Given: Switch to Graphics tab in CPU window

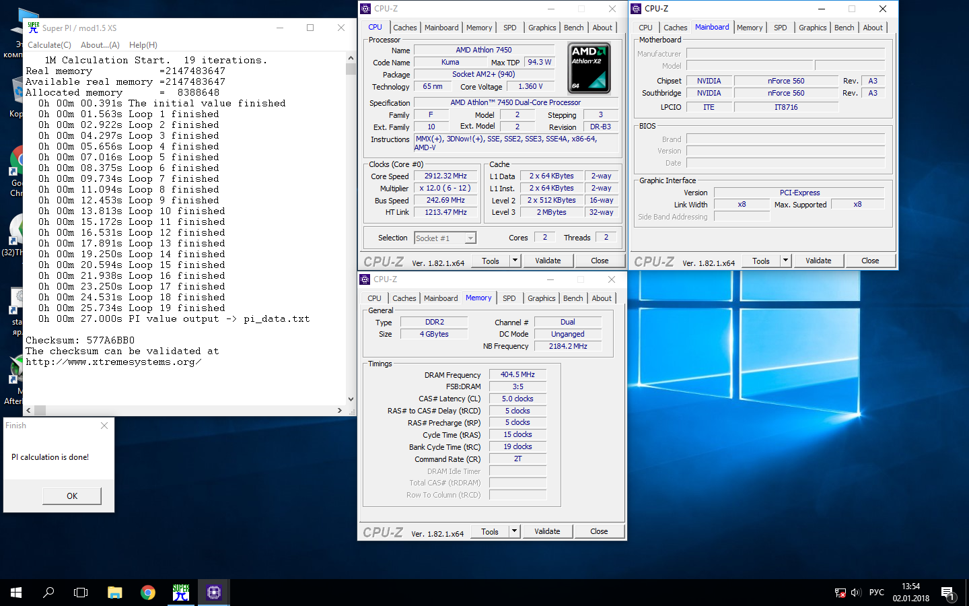Looking at the screenshot, I should click(542, 28).
